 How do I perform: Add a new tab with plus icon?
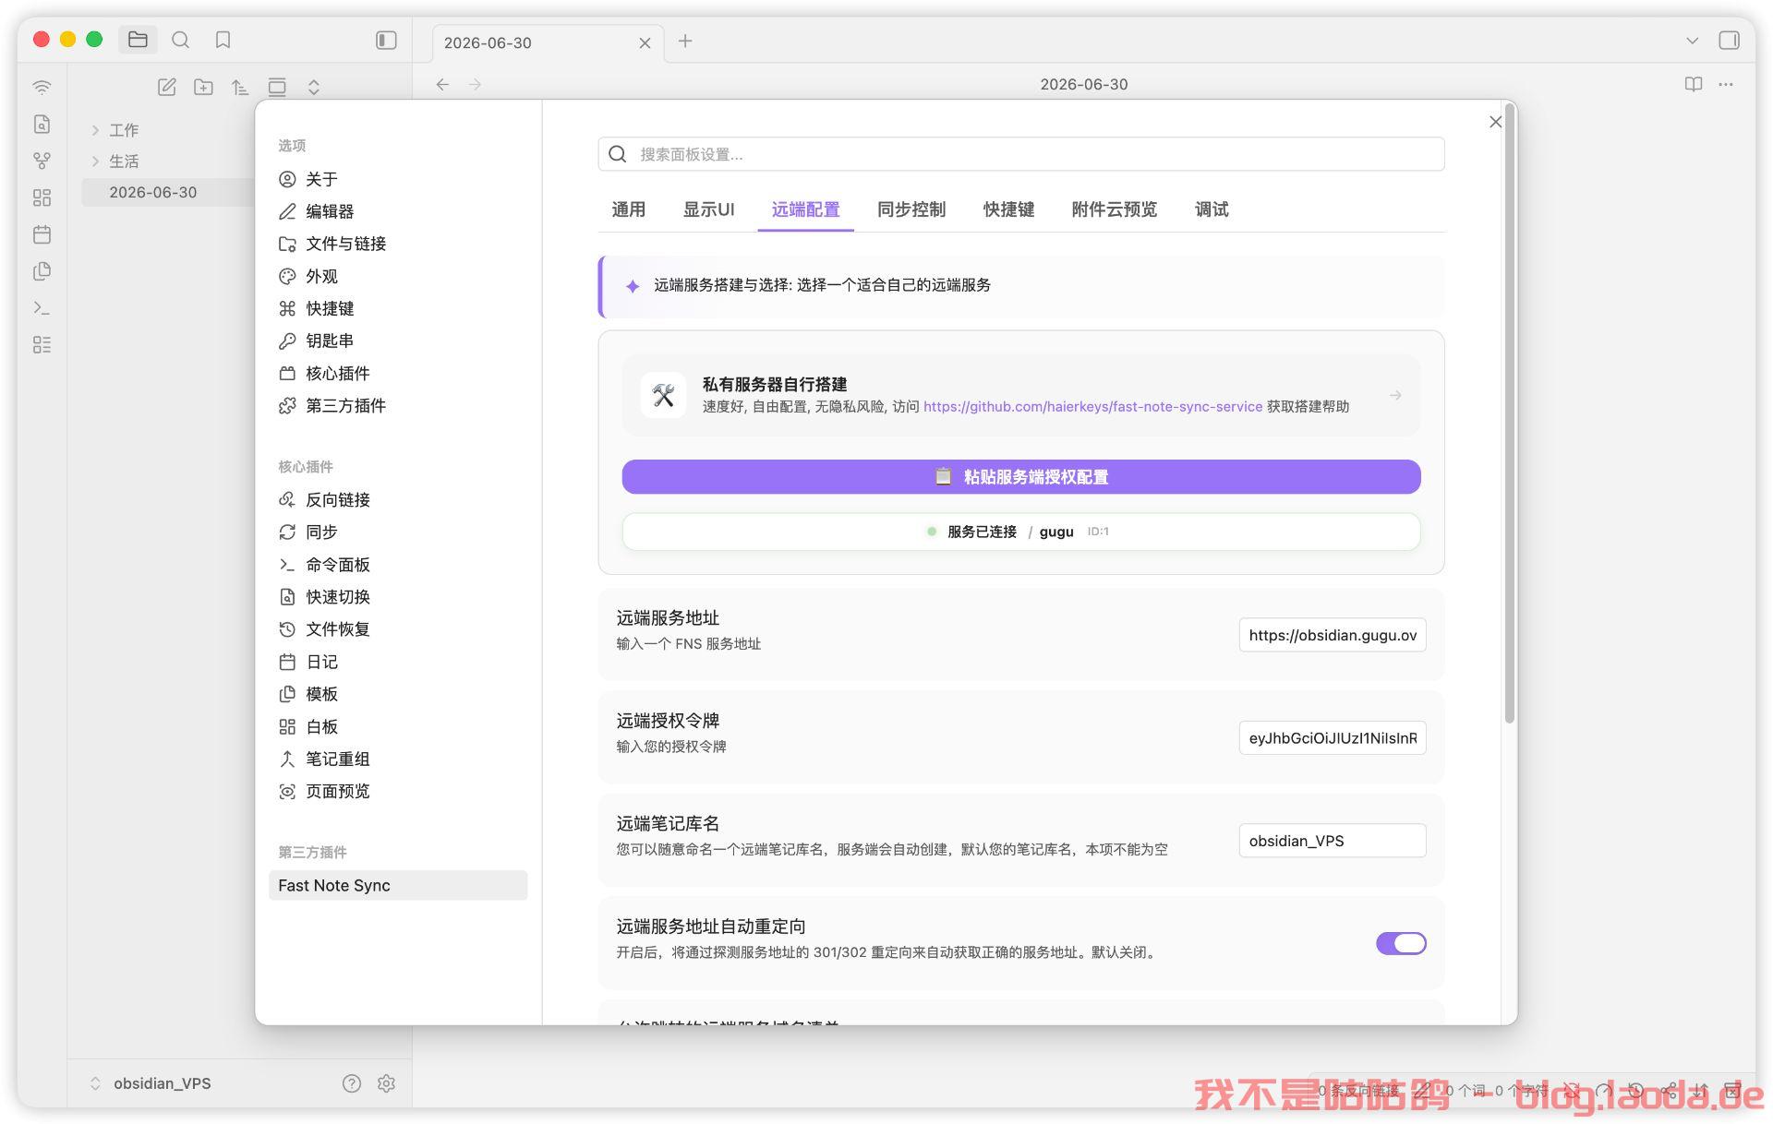[x=685, y=41]
